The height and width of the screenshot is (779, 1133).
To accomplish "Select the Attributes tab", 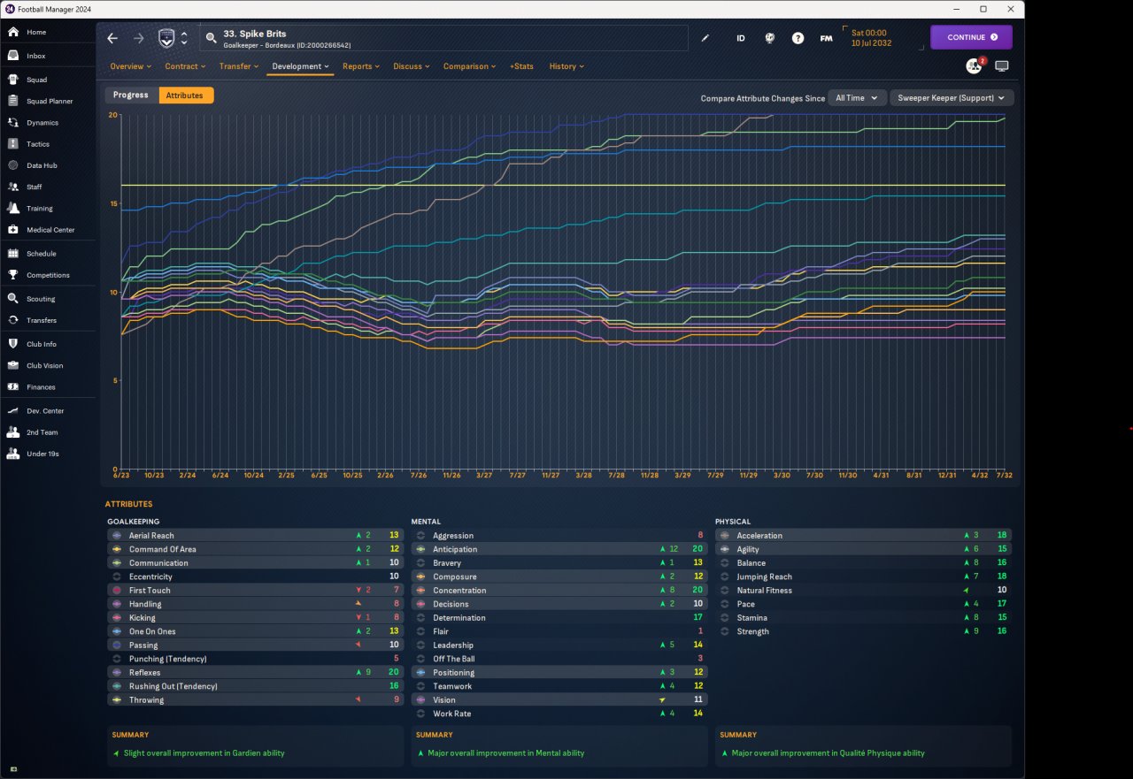I will pyautogui.click(x=185, y=95).
